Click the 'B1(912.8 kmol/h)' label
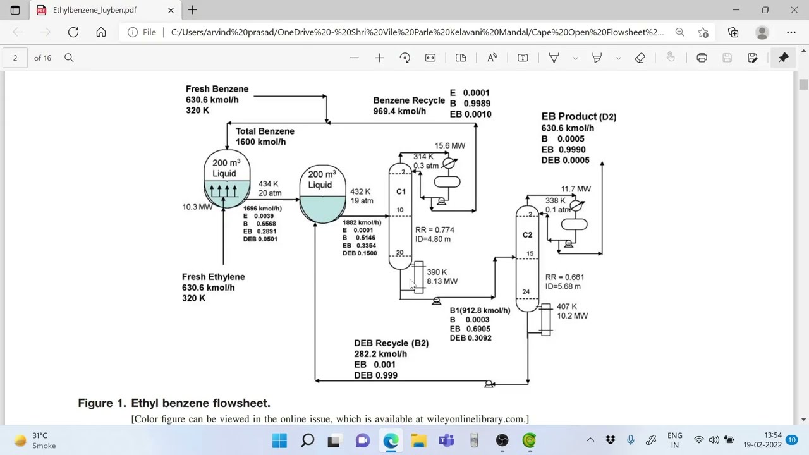 coord(480,311)
